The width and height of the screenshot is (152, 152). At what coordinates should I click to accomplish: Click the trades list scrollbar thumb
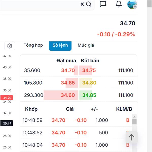click(x=134, y=122)
